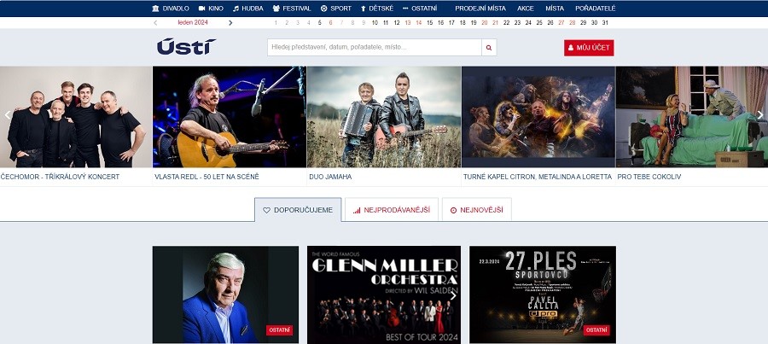Select day 21 in the calendar strip
The height and width of the screenshot is (344, 768).
(495, 22)
